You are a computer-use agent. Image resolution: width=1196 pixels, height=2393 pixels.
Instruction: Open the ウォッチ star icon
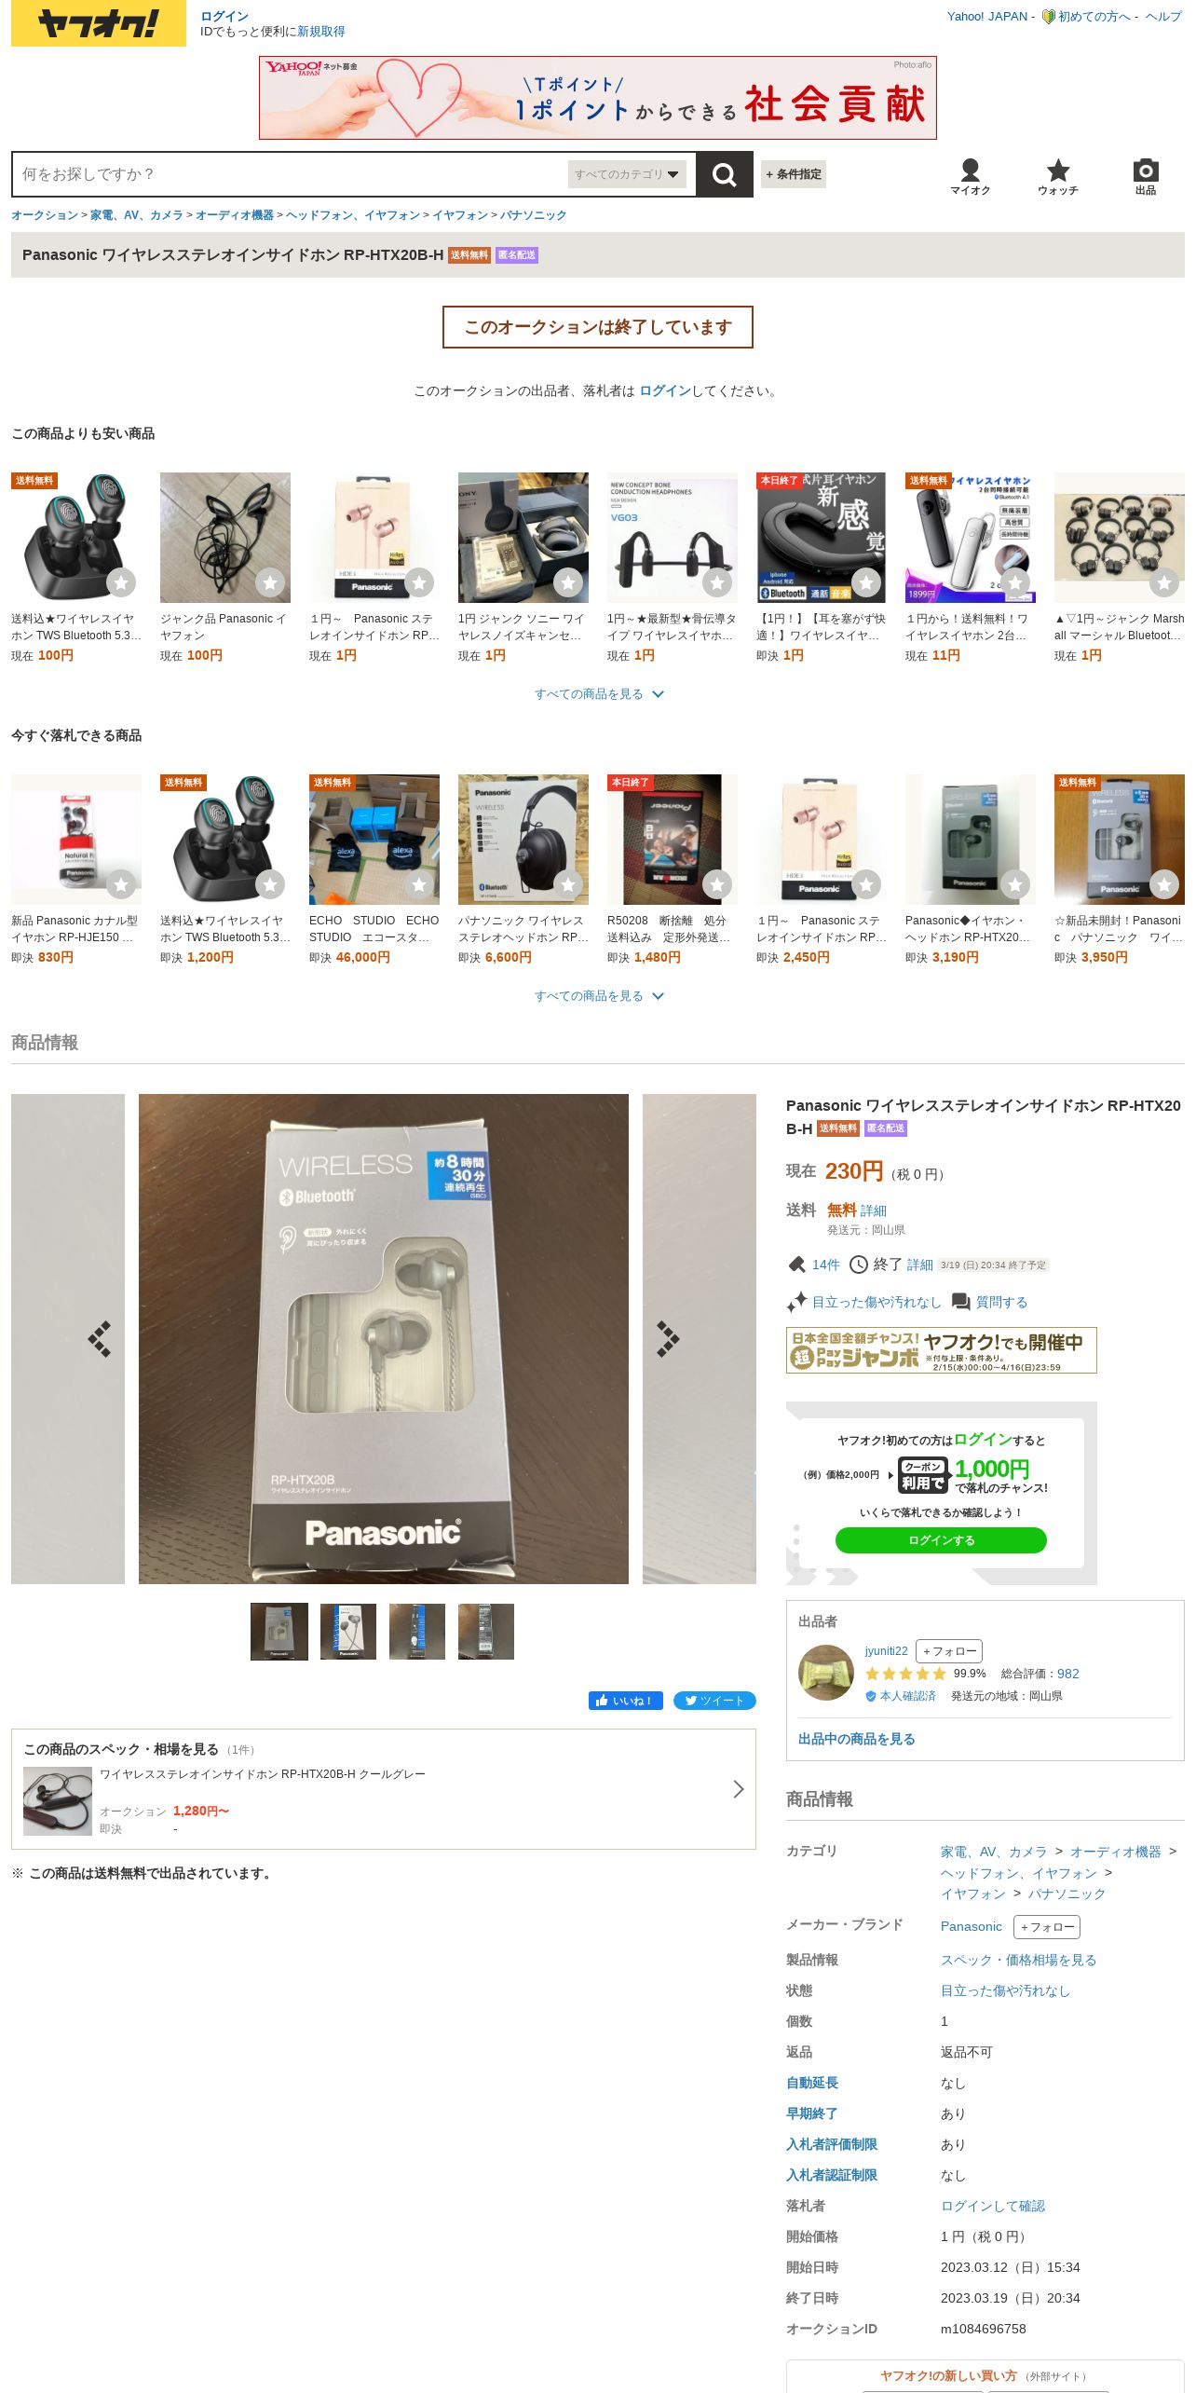tap(1057, 176)
